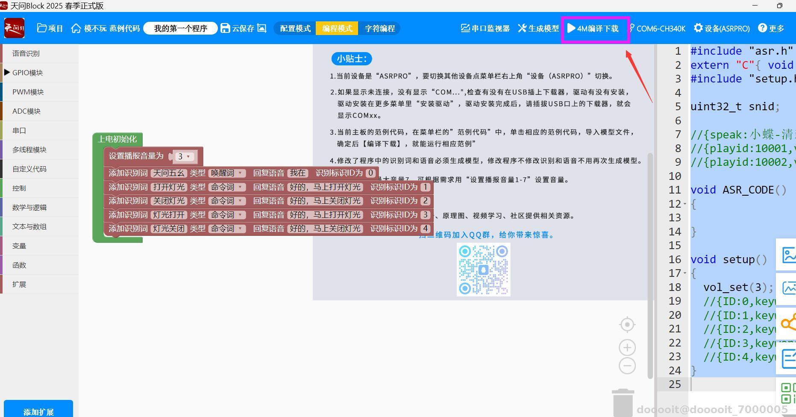The width and height of the screenshot is (796, 417).
Task: Click the 模不玩 范例代码 home icon
Action: pyautogui.click(x=76, y=28)
